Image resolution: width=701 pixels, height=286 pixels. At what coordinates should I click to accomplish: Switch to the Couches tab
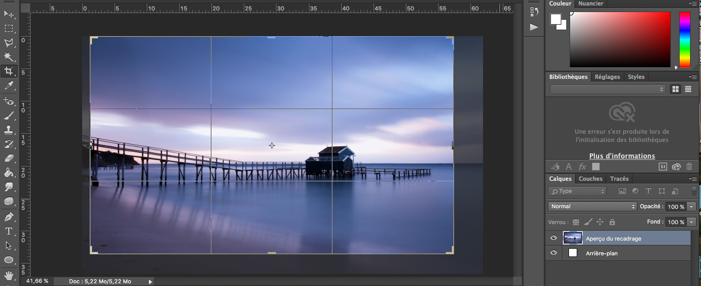(x=590, y=179)
